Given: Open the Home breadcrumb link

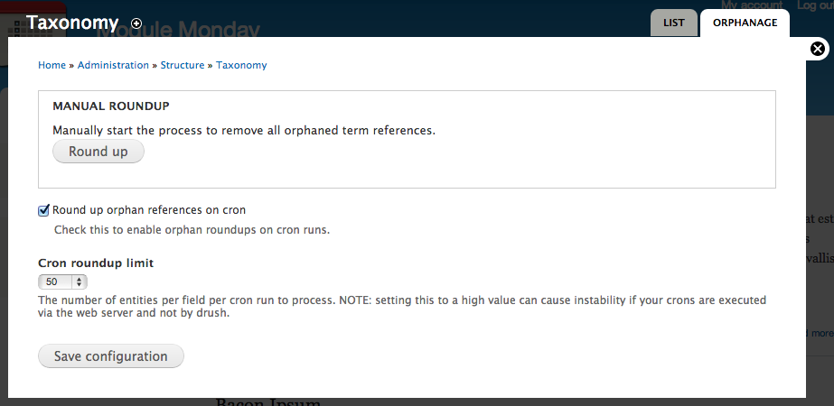Looking at the screenshot, I should [52, 65].
